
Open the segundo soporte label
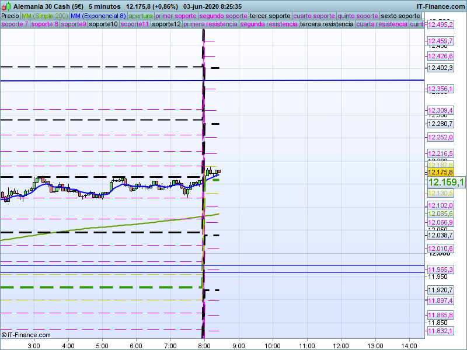pyautogui.click(x=224, y=16)
